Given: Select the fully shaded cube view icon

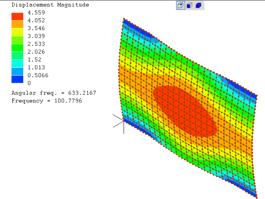Looking at the screenshot, I should click(x=198, y=5).
